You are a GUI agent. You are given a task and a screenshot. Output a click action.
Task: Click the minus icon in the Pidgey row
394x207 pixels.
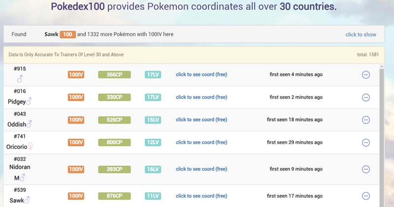[x=366, y=97]
